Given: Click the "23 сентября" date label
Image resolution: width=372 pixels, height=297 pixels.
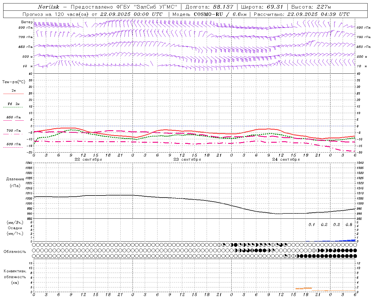Looking at the screenshot, I should pyautogui.click(x=187, y=160).
